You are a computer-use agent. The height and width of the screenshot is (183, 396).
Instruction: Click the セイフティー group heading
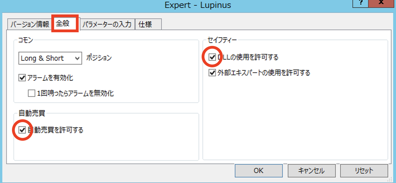[222, 40]
